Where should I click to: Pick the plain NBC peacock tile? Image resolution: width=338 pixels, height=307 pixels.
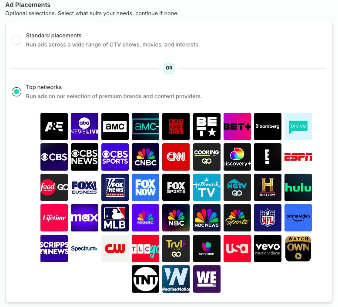176,218
